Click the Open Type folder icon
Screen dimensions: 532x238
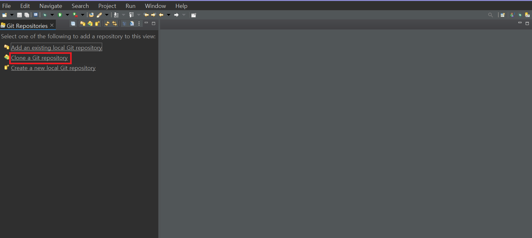(91, 15)
